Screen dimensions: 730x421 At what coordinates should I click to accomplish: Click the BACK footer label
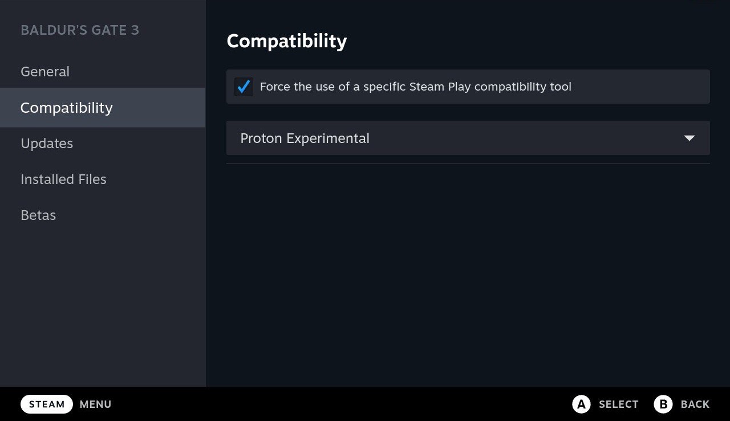[695, 404]
